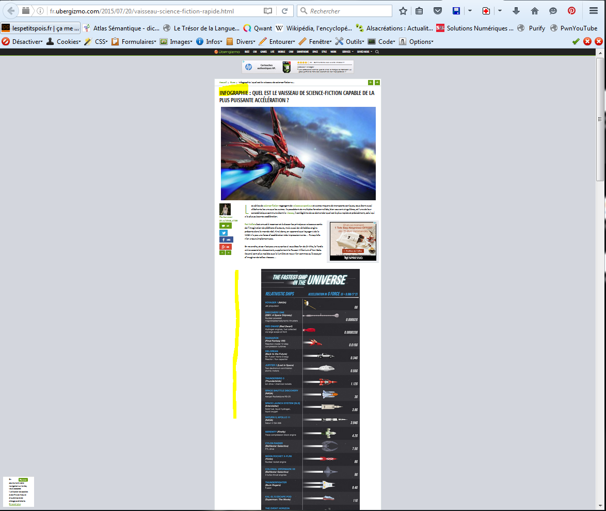
Task: Share the article on Facebook
Action: click(226, 239)
